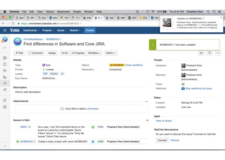225x160 pixels.
Task: Open sidebar more options ellipsis
Action: 5,48
